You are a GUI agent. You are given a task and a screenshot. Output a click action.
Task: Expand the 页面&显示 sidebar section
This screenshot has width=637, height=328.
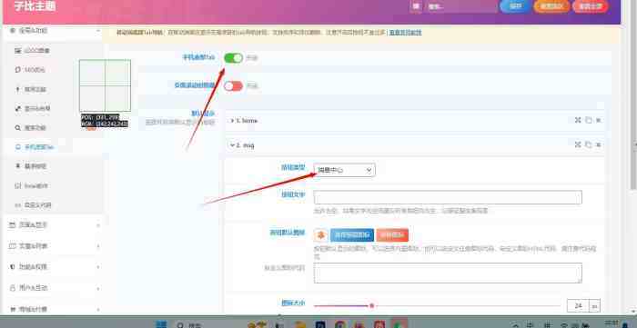pos(53,224)
